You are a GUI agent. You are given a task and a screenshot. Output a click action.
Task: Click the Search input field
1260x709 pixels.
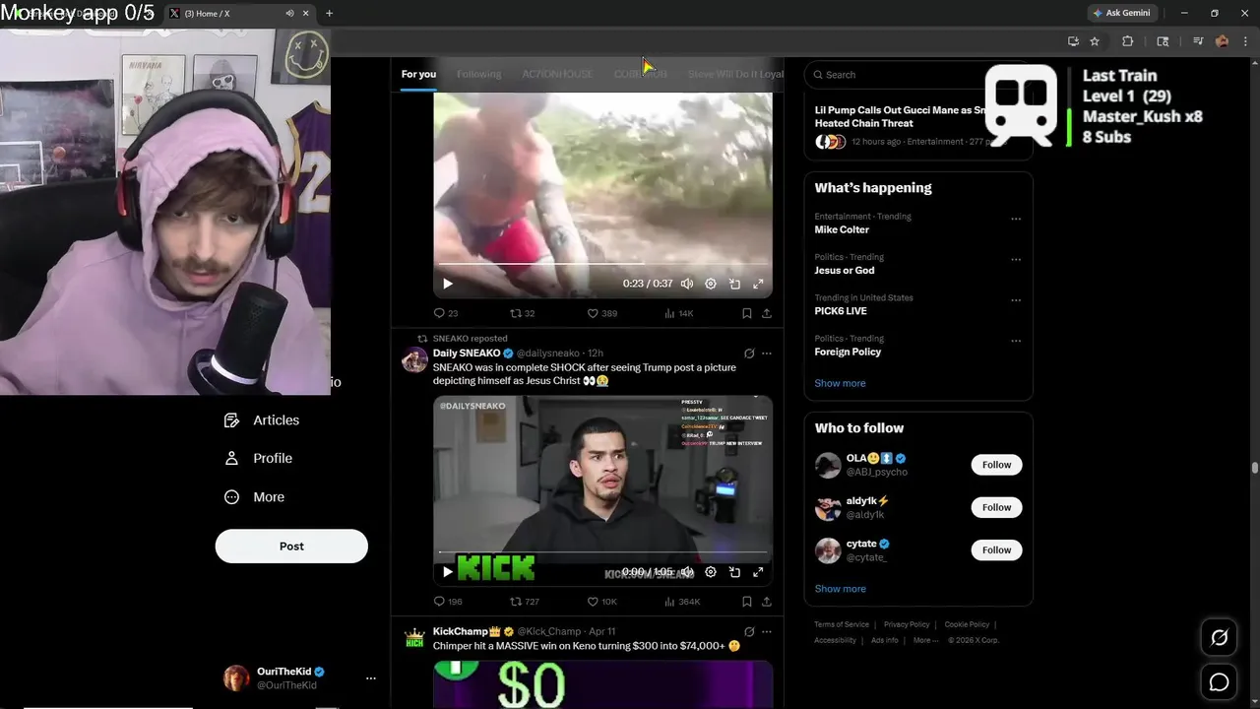click(x=917, y=75)
